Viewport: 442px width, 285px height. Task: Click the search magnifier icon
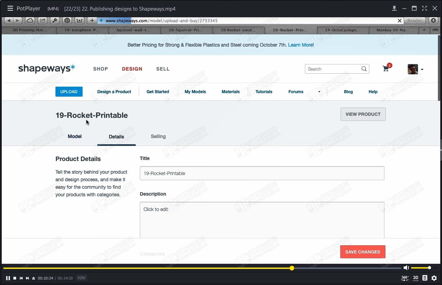364,69
